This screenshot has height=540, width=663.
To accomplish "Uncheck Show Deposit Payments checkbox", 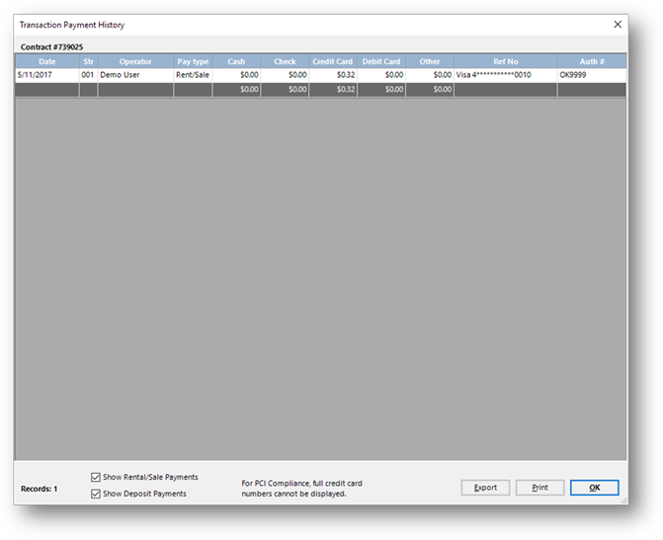I will 96,494.
